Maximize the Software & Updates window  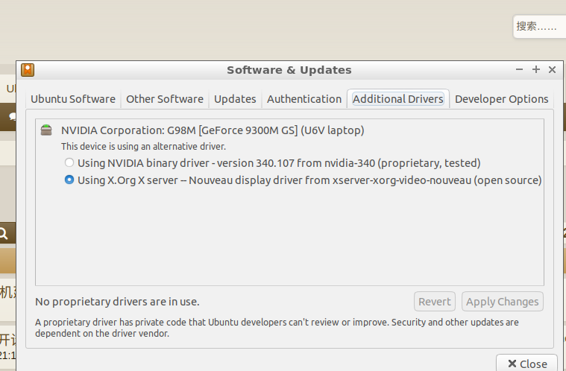(x=536, y=69)
